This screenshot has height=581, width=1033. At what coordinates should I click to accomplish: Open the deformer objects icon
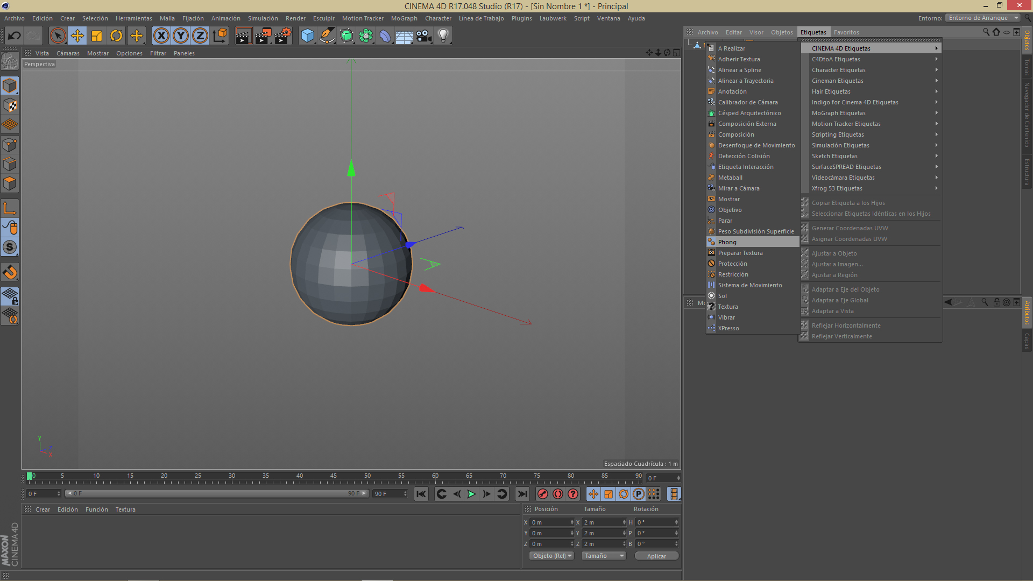click(x=385, y=36)
